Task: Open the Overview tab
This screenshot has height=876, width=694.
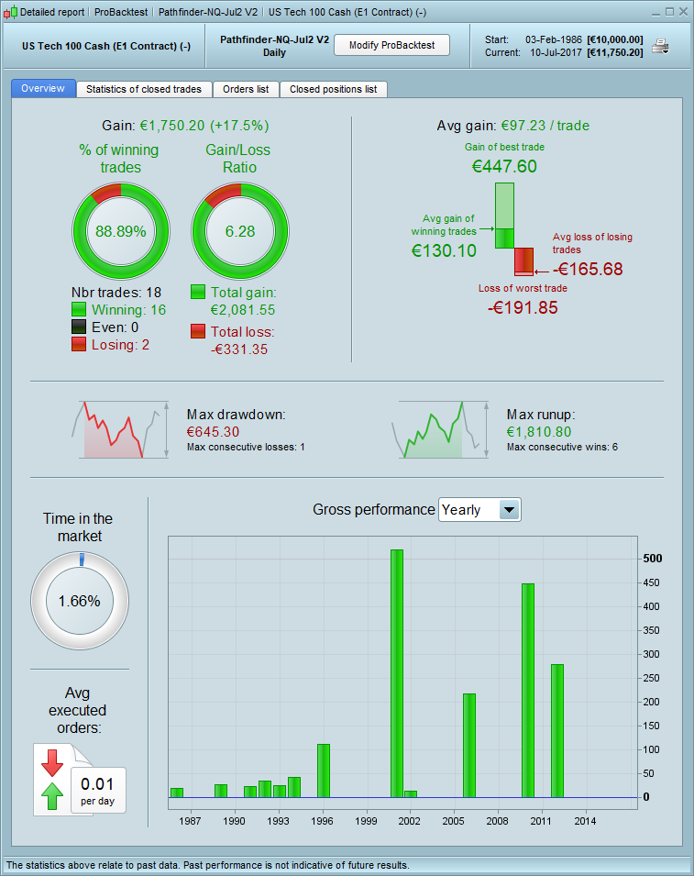Action: (43, 88)
